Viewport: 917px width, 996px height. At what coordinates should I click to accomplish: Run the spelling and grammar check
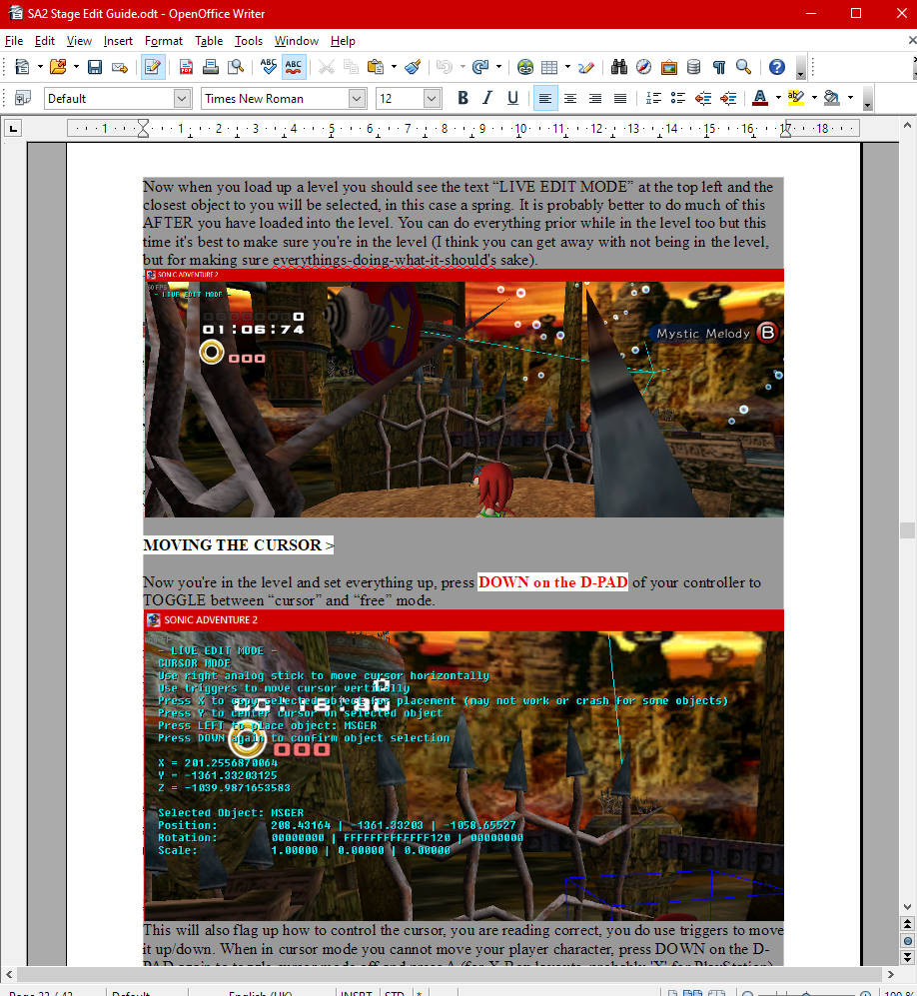click(x=268, y=66)
